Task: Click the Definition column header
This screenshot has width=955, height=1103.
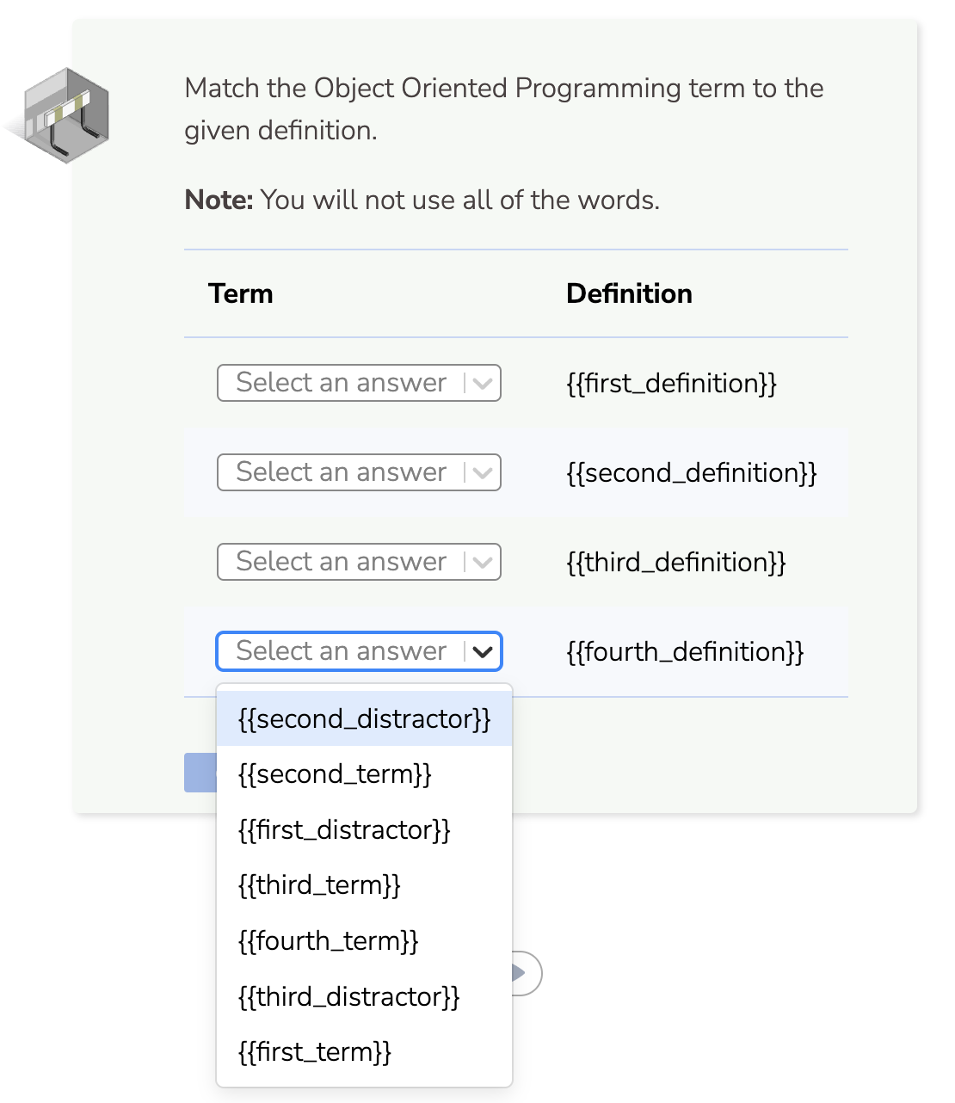Action: 629,293
